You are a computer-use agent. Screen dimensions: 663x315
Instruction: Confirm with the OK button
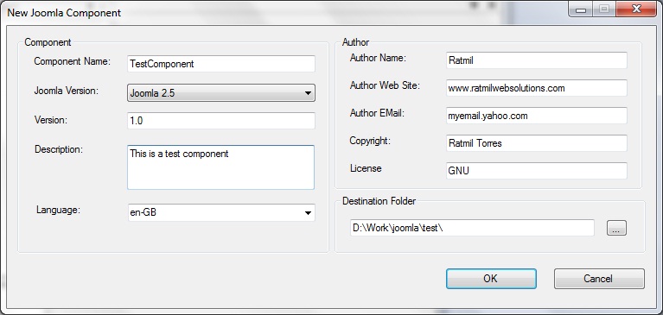pos(491,279)
